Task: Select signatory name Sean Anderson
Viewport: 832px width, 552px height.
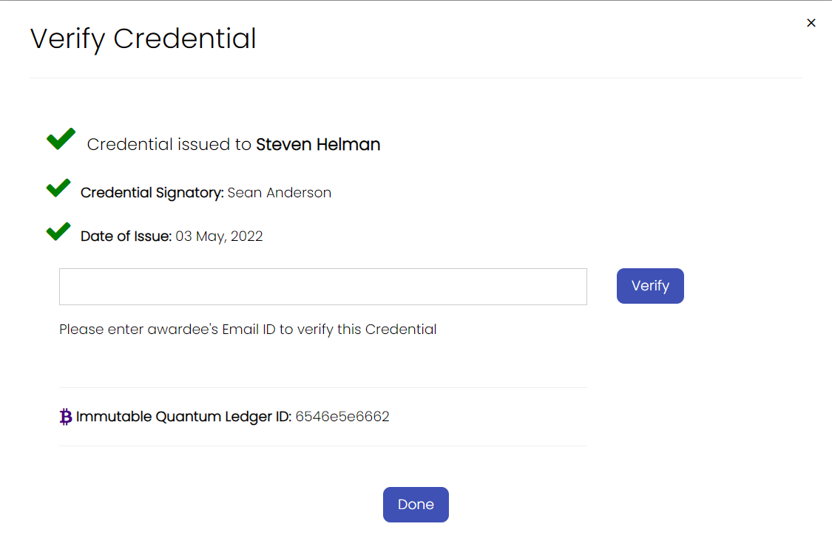Action: [279, 193]
